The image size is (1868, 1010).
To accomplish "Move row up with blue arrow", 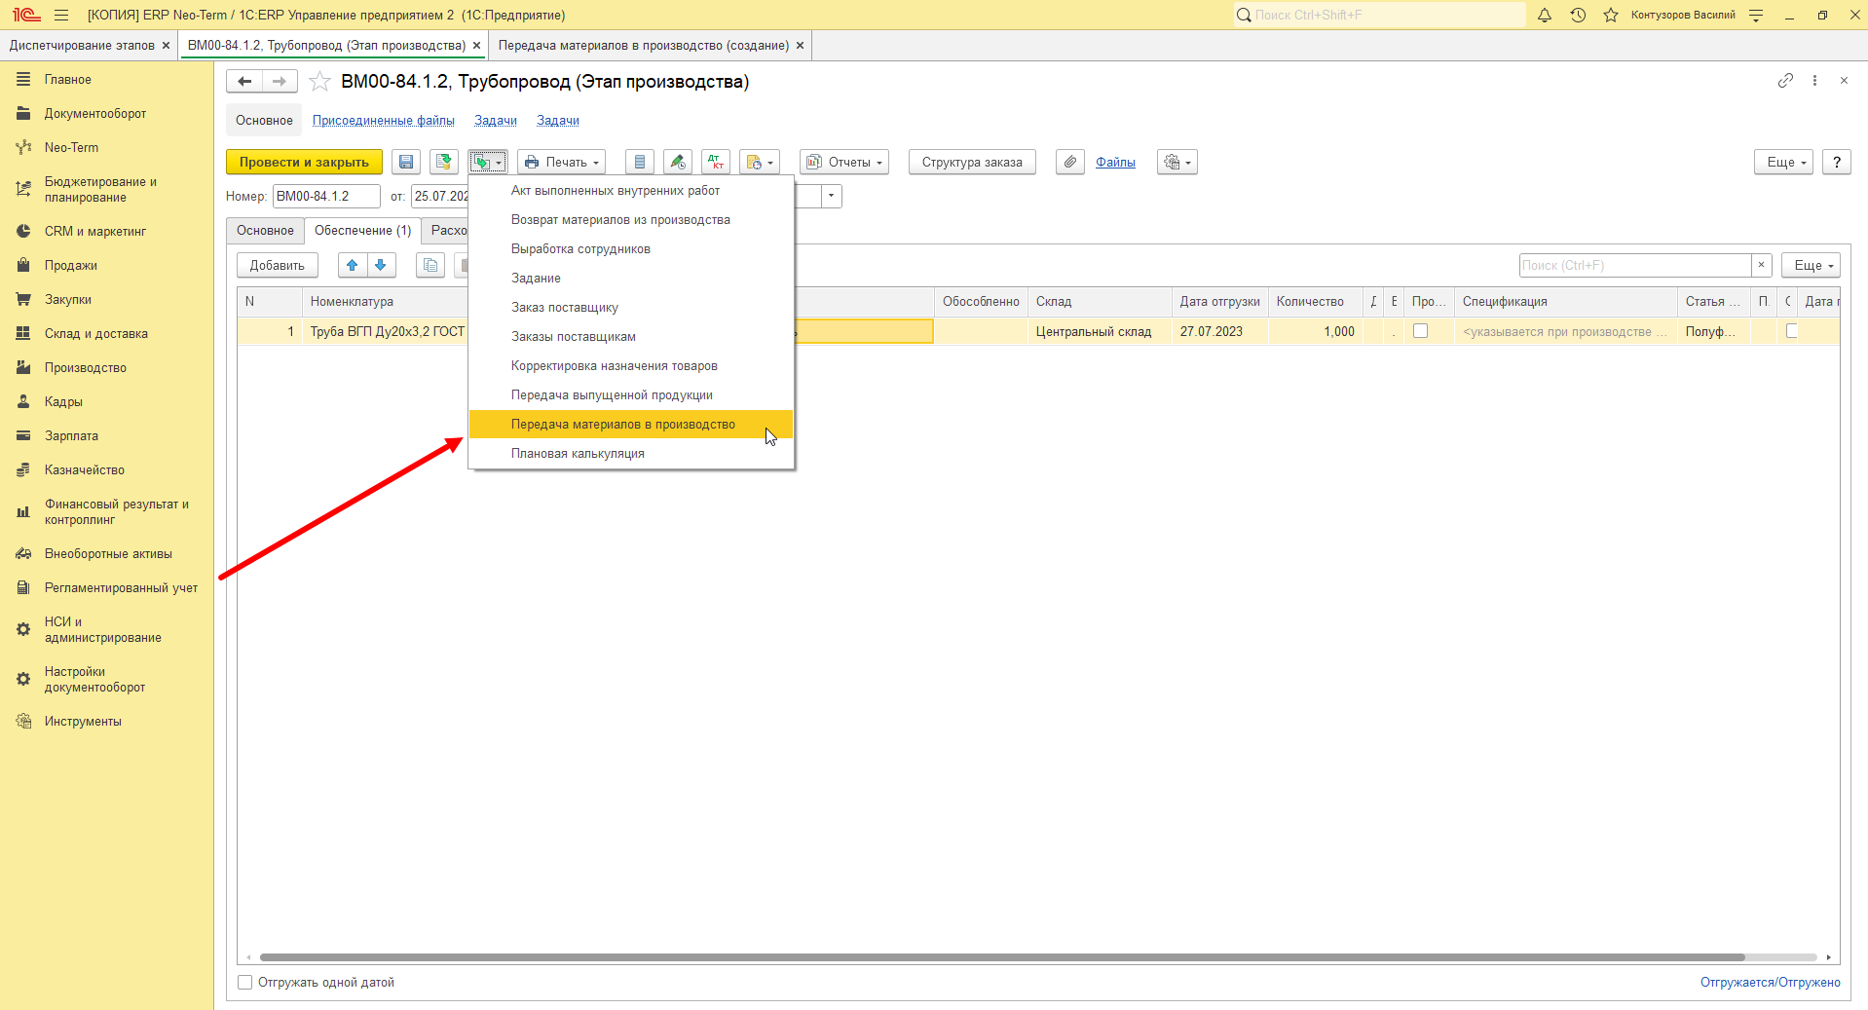I will coord(353,265).
